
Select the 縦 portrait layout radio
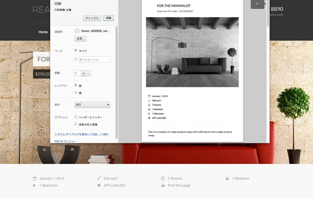point(76,85)
